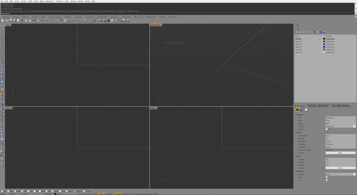Open the Curve menu
Viewport: 357px width, 195px height.
point(17,1)
